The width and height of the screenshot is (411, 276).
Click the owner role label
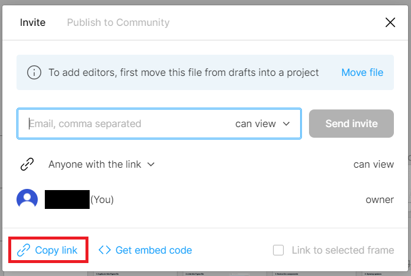click(380, 199)
